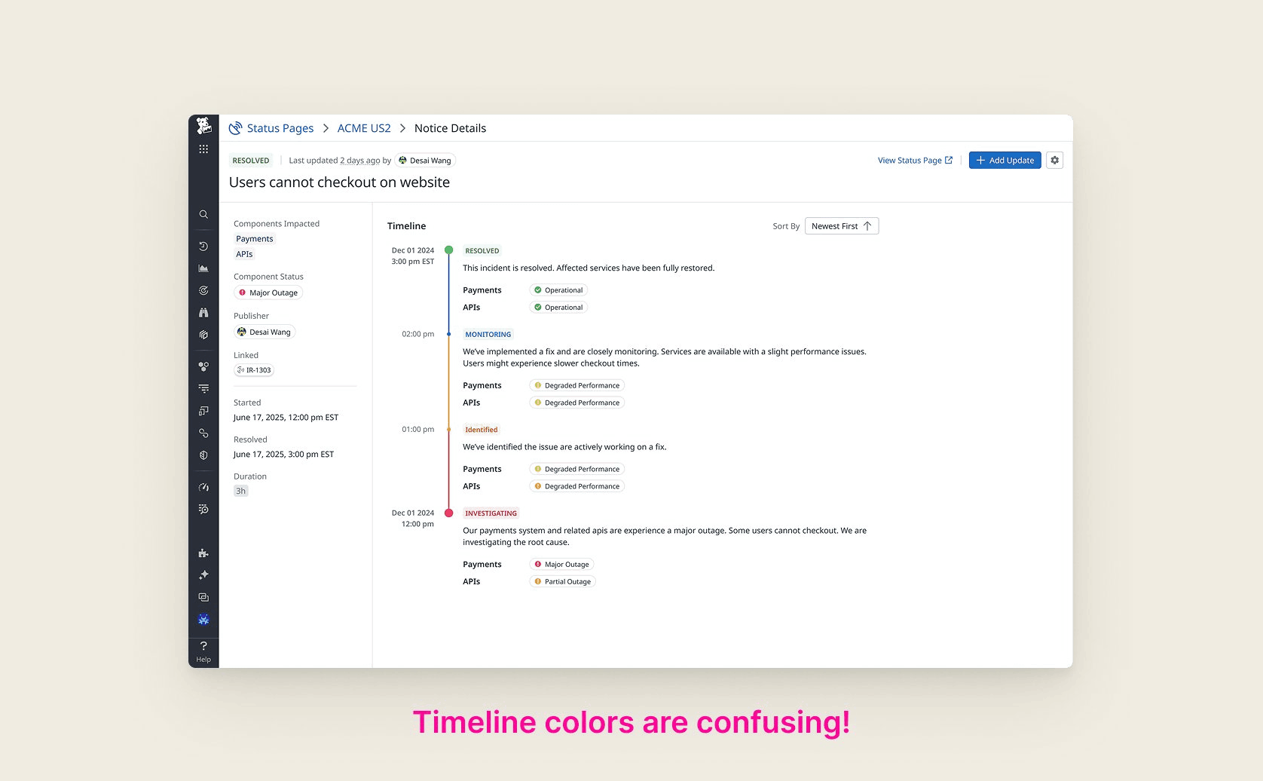Image resolution: width=1263 pixels, height=781 pixels.
Task: Click the plus icon on Add Update
Action: (x=980, y=160)
